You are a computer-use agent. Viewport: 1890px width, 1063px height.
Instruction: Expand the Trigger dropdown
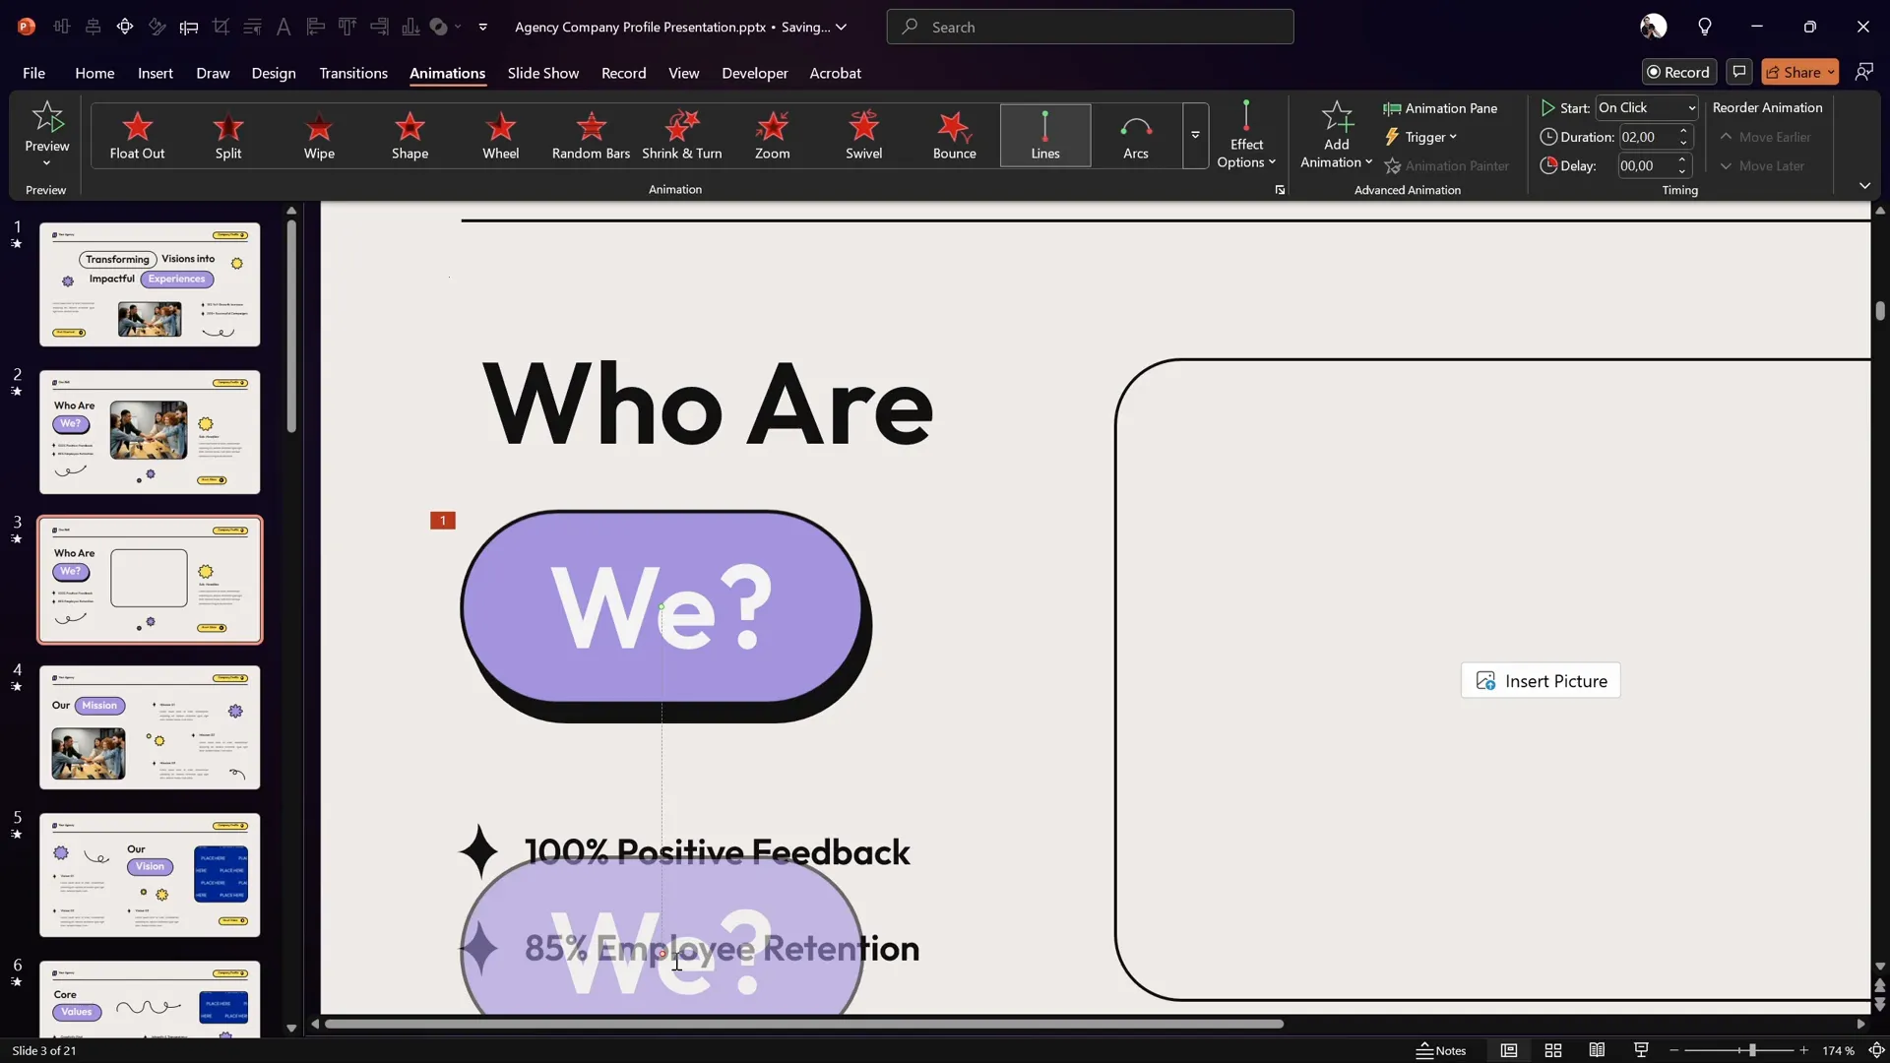[1424, 137]
